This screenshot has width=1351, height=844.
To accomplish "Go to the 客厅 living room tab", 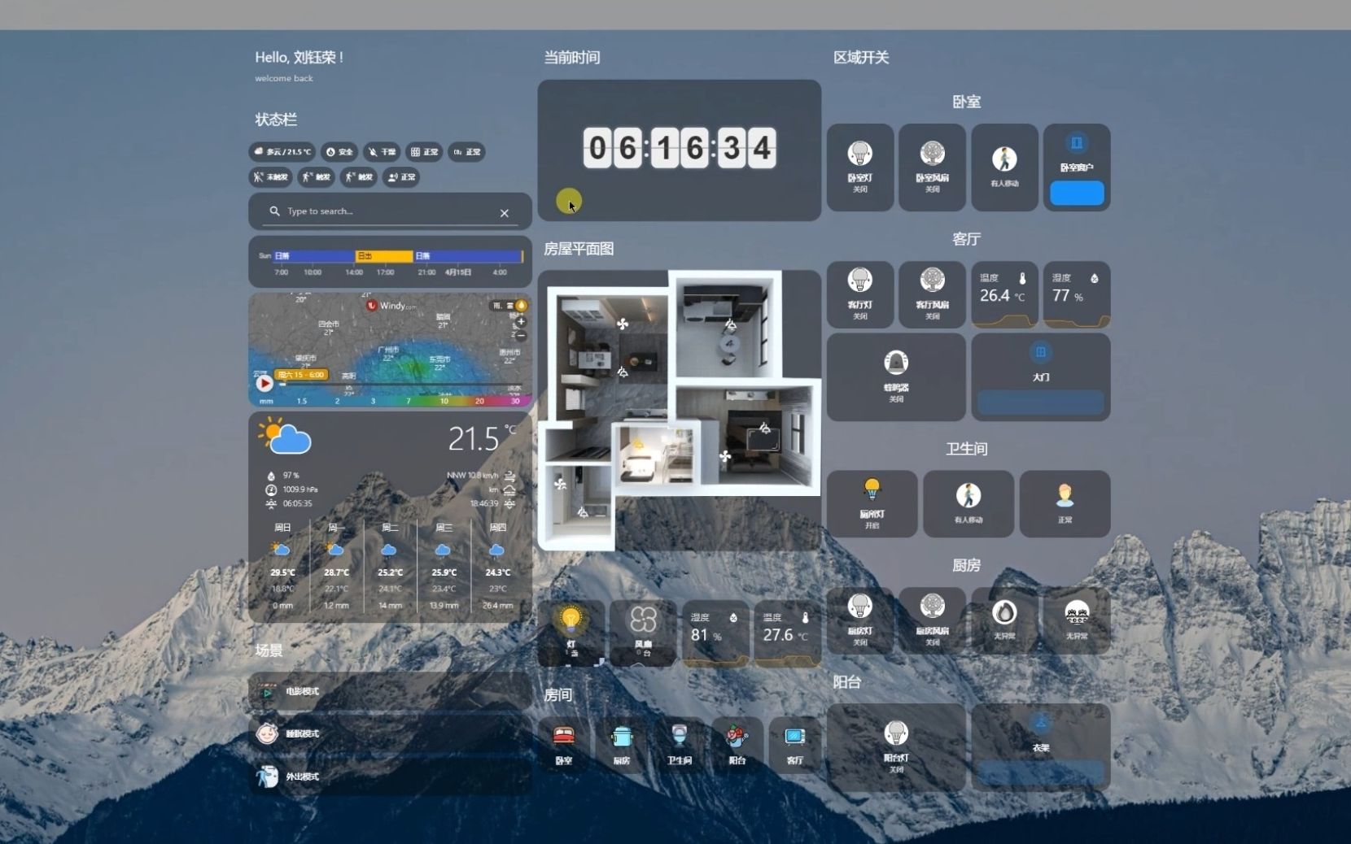I will coord(795,745).
